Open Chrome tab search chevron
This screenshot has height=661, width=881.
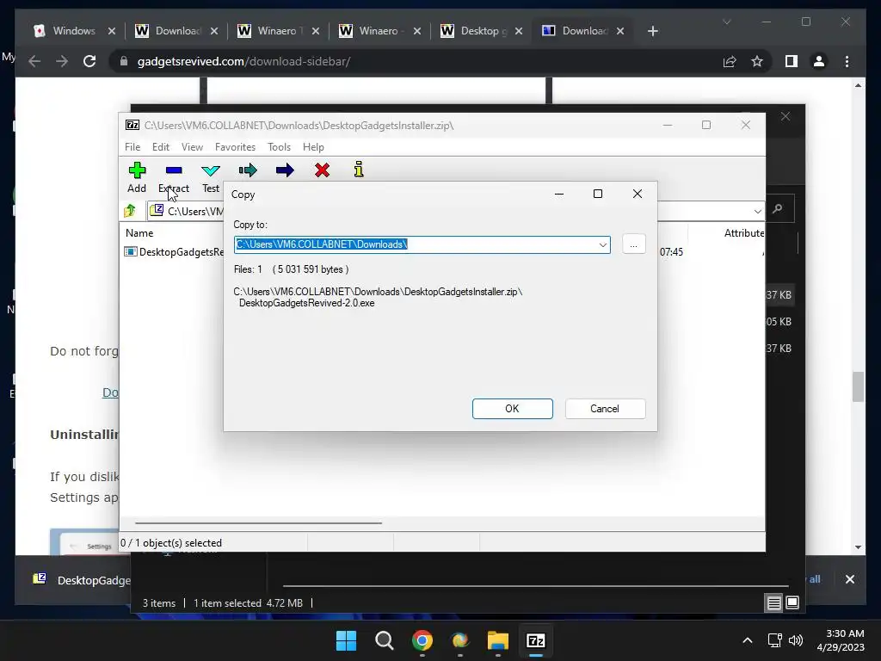[x=726, y=22]
